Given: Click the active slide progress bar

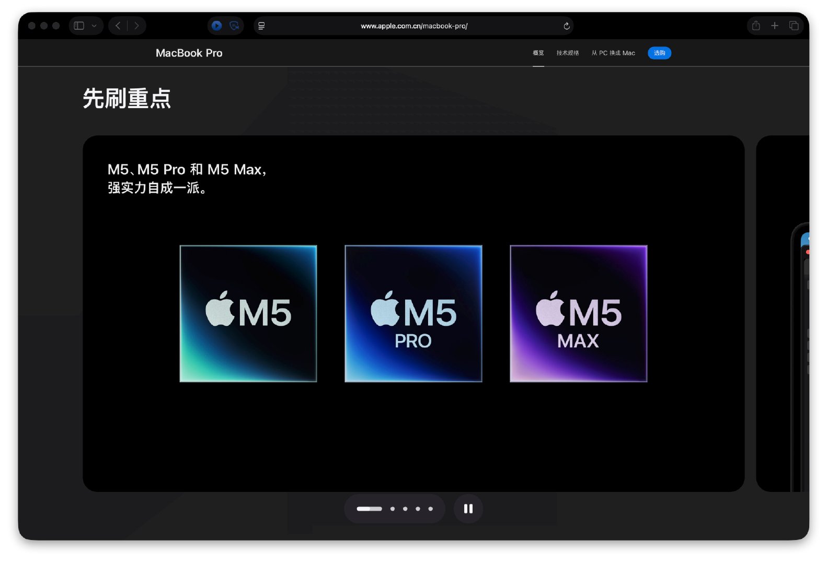Looking at the screenshot, I should 369,509.
